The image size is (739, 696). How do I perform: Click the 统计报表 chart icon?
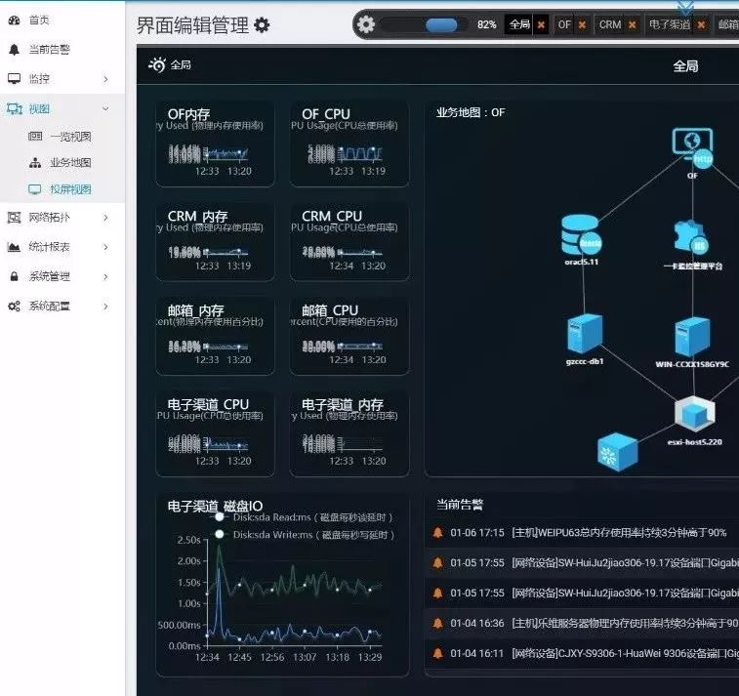(x=14, y=247)
